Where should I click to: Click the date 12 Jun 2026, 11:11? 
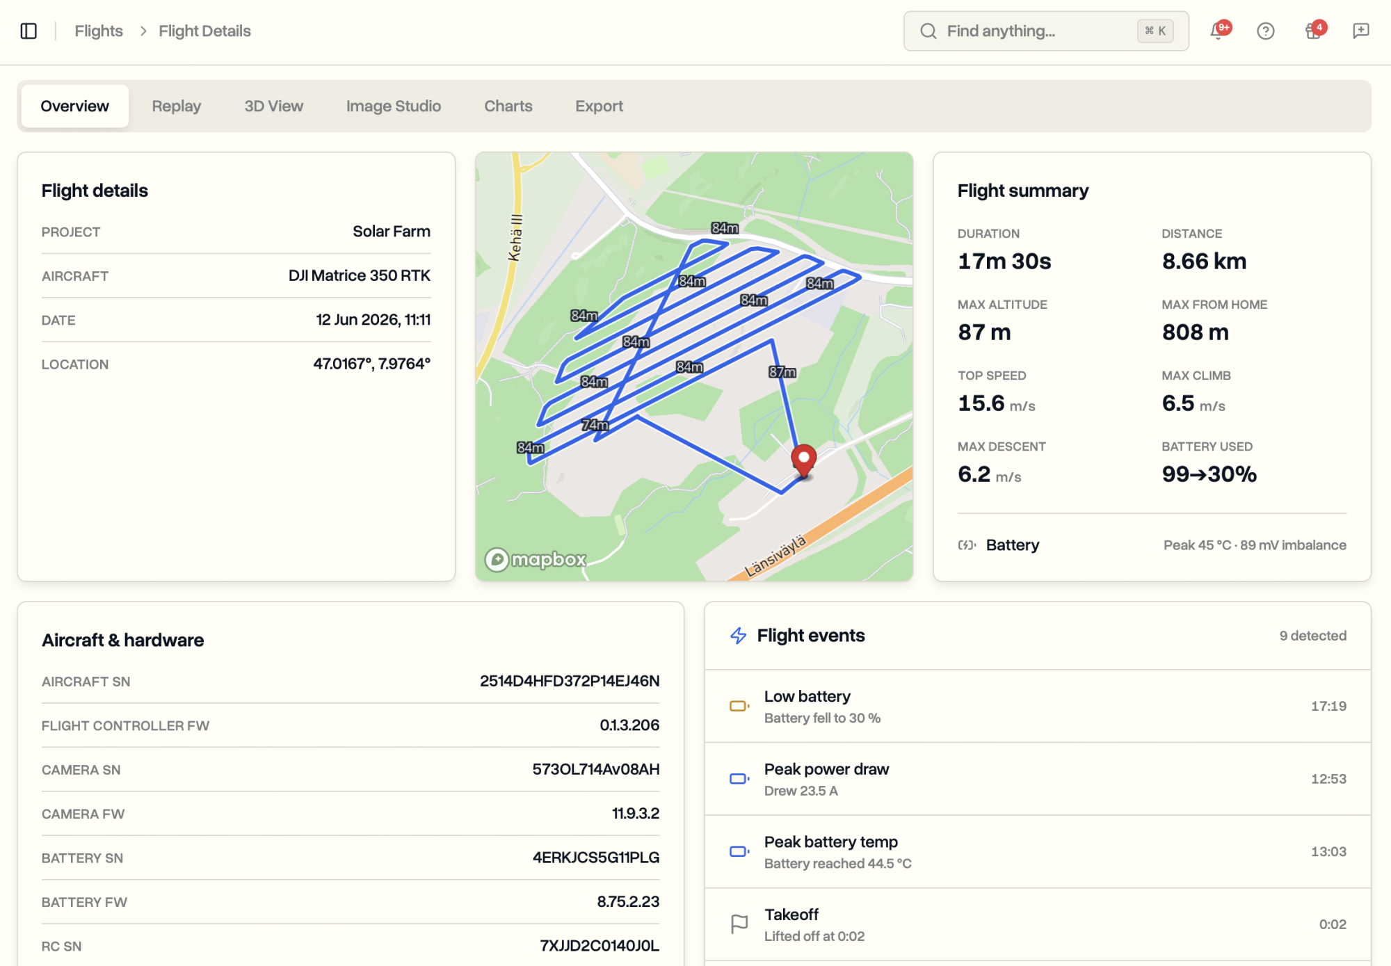pyautogui.click(x=373, y=320)
